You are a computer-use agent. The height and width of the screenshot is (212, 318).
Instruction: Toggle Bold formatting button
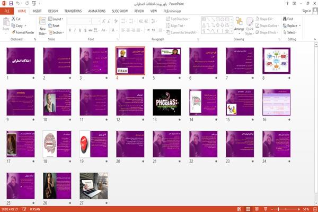click(70, 30)
